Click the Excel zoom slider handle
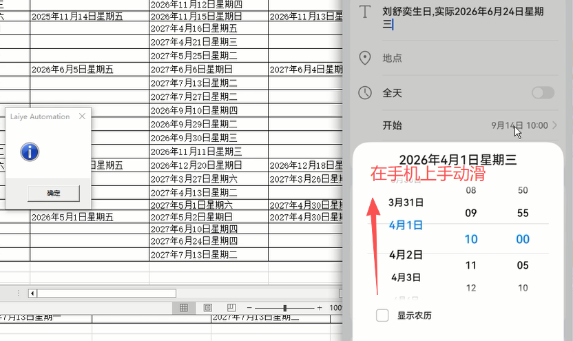 284,308
